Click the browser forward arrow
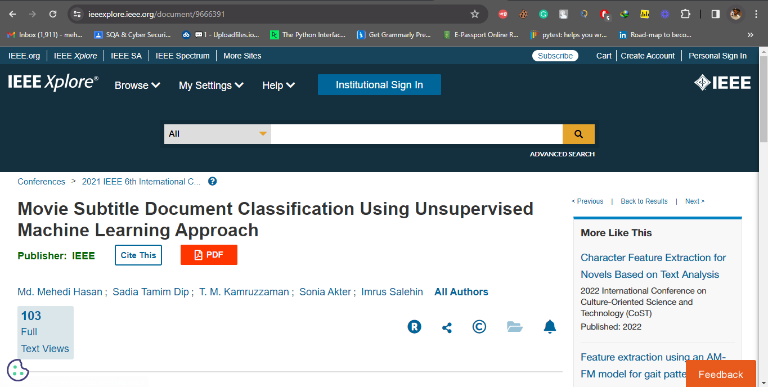The height and width of the screenshot is (387, 768). click(33, 14)
